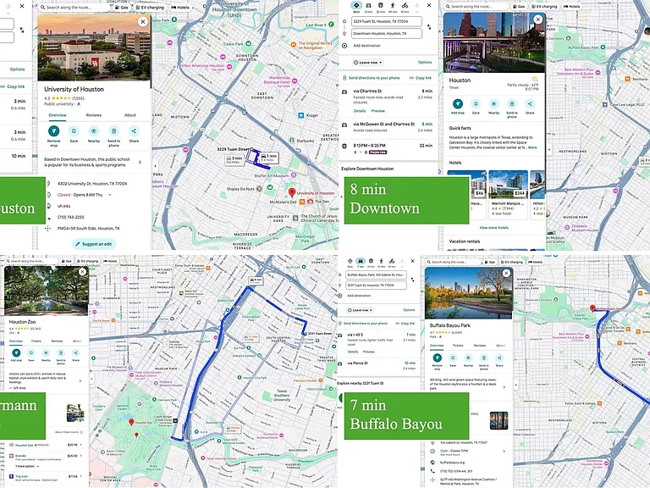Expand Houston Zoo description chevron

tap(80, 380)
